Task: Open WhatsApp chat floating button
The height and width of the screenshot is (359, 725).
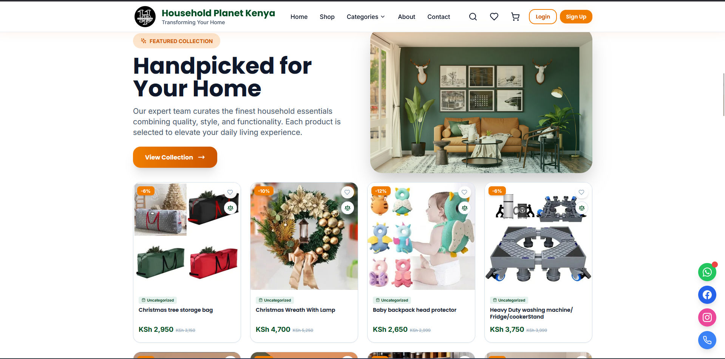Action: click(x=707, y=272)
